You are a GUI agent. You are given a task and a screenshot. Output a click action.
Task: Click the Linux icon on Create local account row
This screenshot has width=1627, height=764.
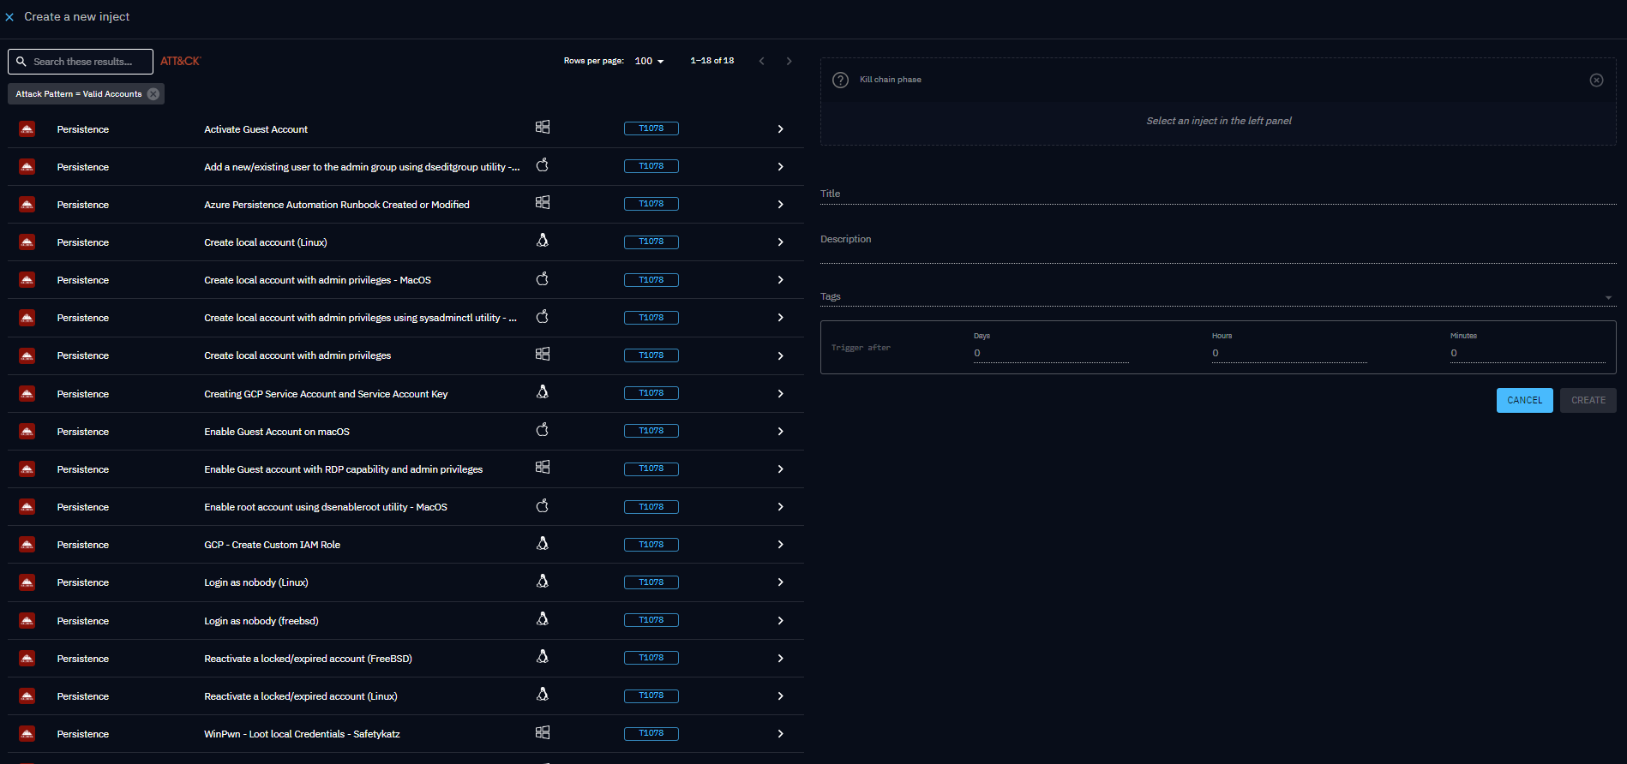pos(543,241)
